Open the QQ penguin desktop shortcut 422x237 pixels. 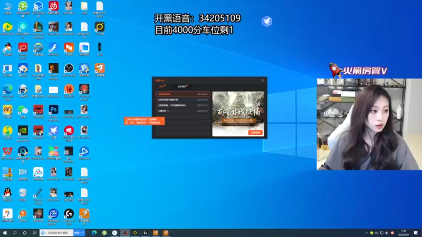[x=7, y=194]
